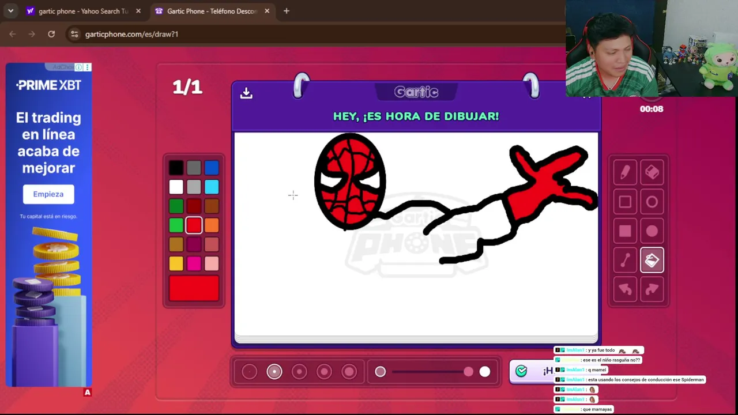Switch to the Yahoo Search tab
Viewport: 738px width, 415px height.
pos(84,11)
